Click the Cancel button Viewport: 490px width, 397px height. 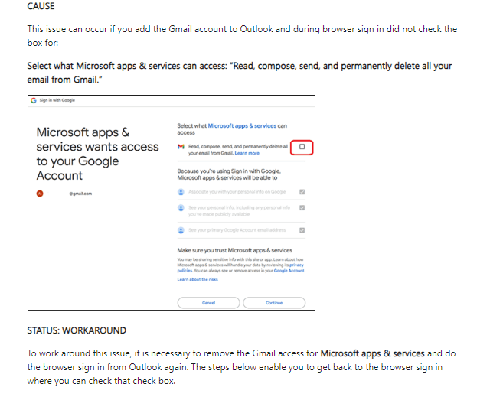pyautogui.click(x=208, y=303)
